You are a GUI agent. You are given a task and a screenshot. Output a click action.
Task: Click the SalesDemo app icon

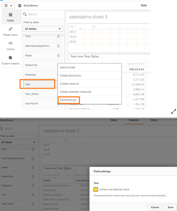pos(20,6)
